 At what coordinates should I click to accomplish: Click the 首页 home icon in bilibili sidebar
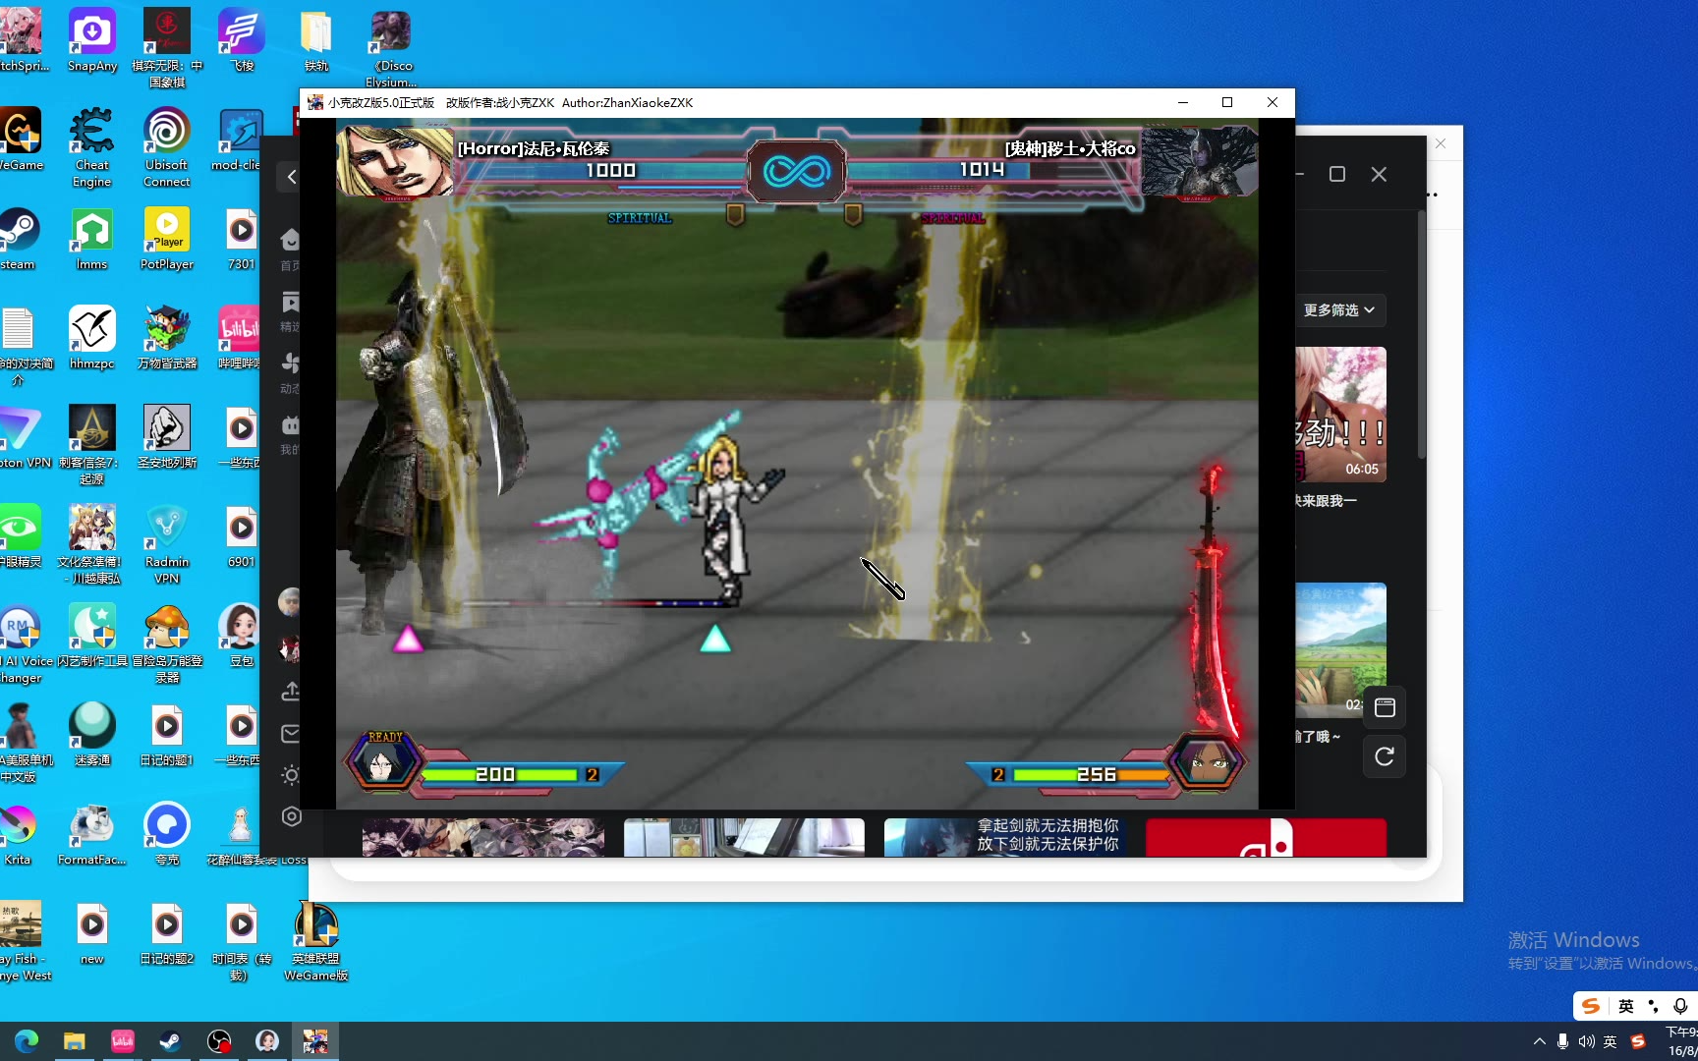point(290,249)
